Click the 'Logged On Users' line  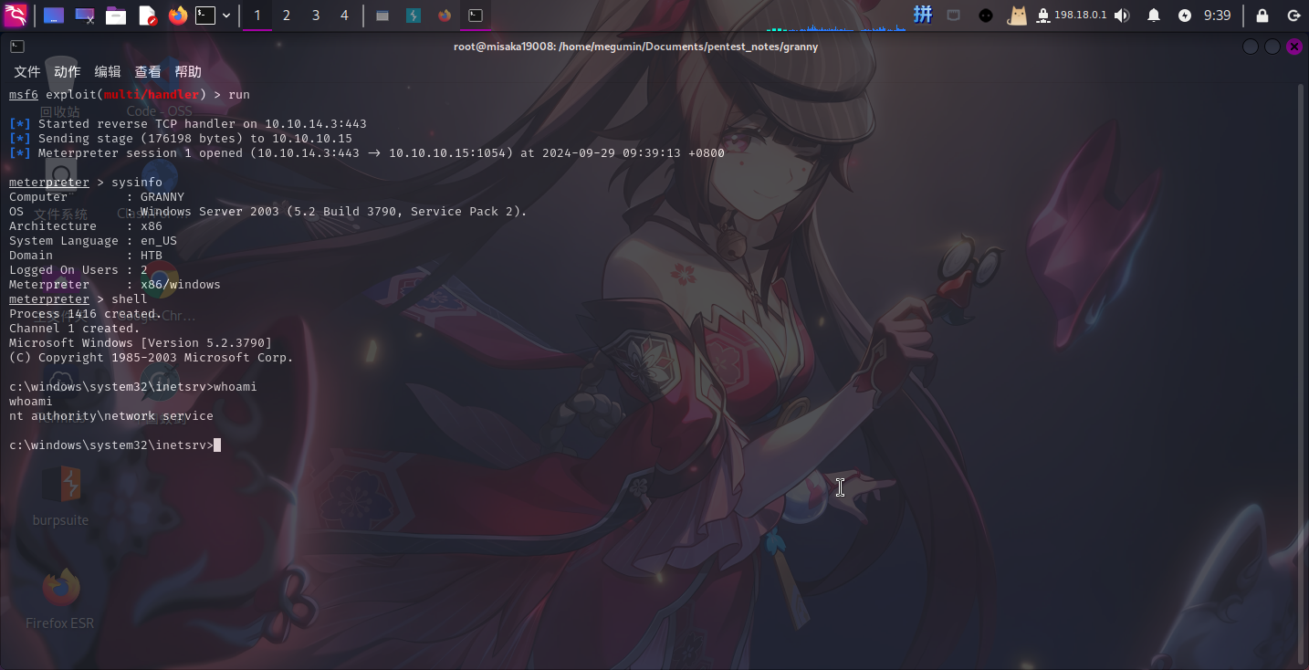(79, 270)
